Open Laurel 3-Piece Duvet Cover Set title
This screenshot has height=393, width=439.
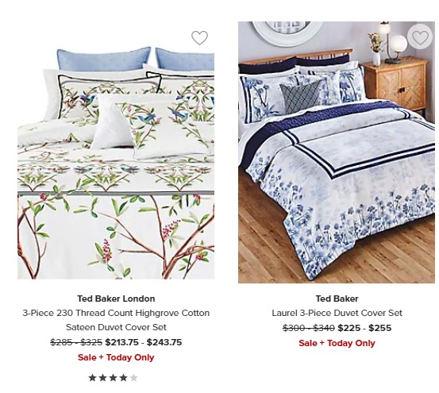click(337, 313)
